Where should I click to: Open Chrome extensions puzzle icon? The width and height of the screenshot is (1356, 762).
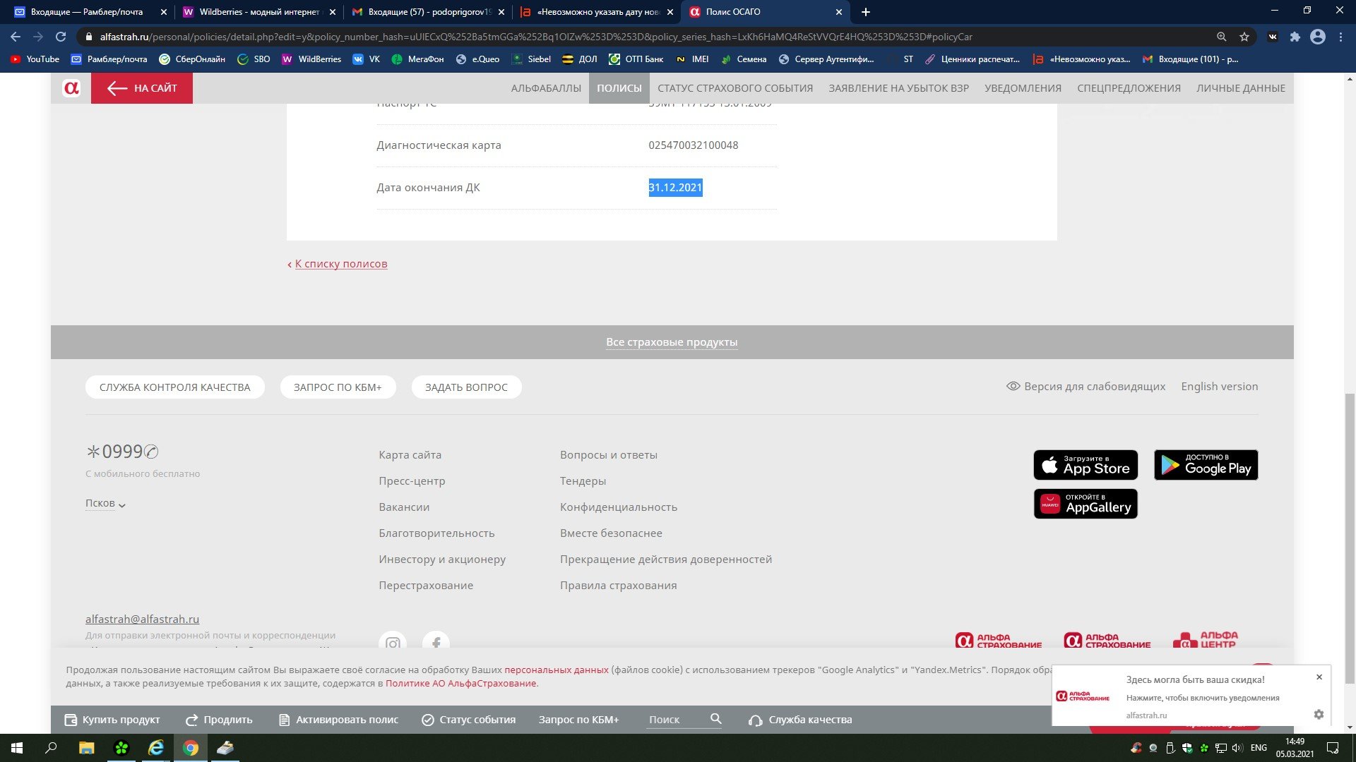pyautogui.click(x=1295, y=37)
